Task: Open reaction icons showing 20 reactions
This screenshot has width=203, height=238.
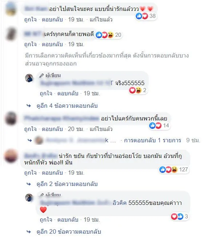Action: (108, 35)
